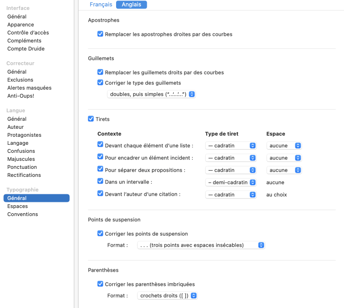Viewport: 344px width, 308px height.
Task: Select the Anglais tab
Action: (131, 5)
